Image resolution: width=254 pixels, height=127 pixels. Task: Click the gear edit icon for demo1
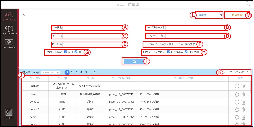click(237, 94)
